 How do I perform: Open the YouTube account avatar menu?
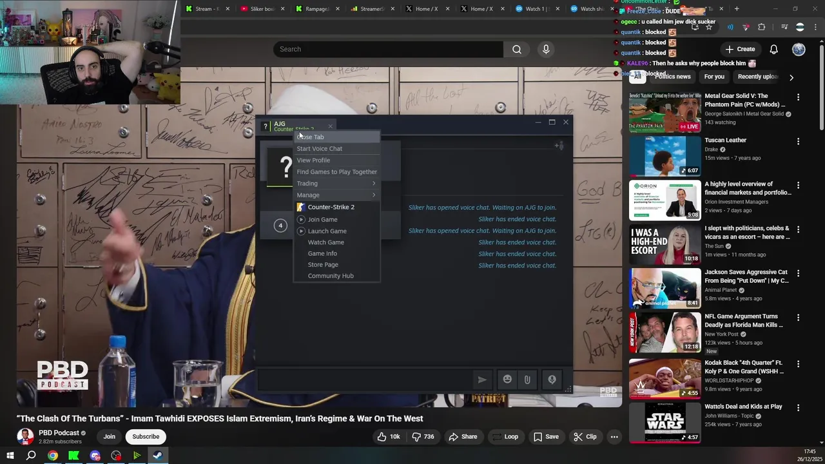[799, 49]
